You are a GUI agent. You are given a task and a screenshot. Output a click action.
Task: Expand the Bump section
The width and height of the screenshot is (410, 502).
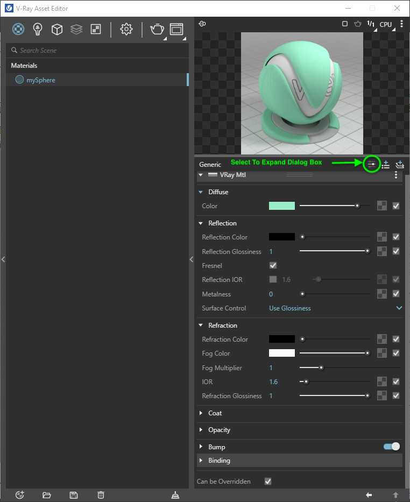pyautogui.click(x=201, y=447)
